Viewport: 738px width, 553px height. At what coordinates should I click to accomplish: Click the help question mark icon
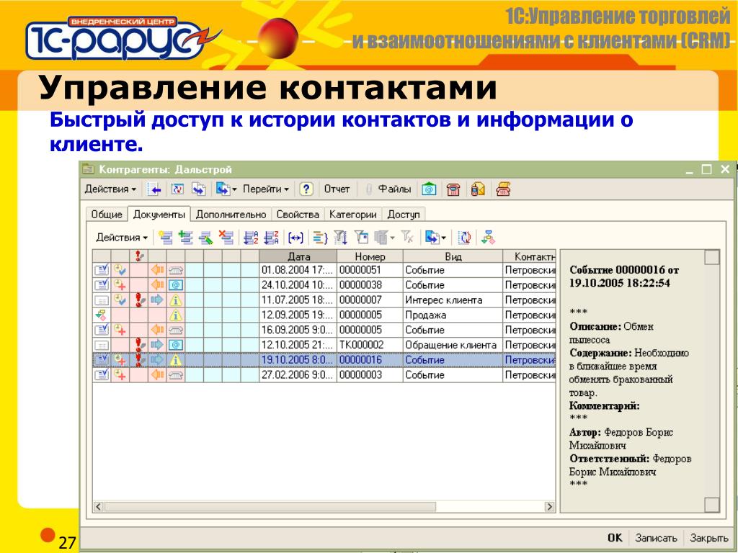pos(306,189)
